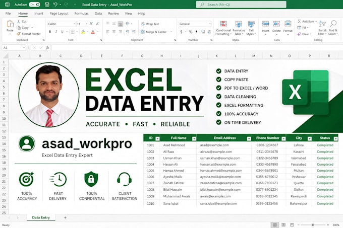Open filter dropdown on Phone Number column
This screenshot has height=228, width=343.
283,138
